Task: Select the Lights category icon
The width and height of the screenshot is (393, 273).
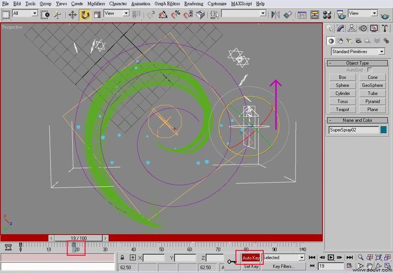Action: (x=349, y=41)
